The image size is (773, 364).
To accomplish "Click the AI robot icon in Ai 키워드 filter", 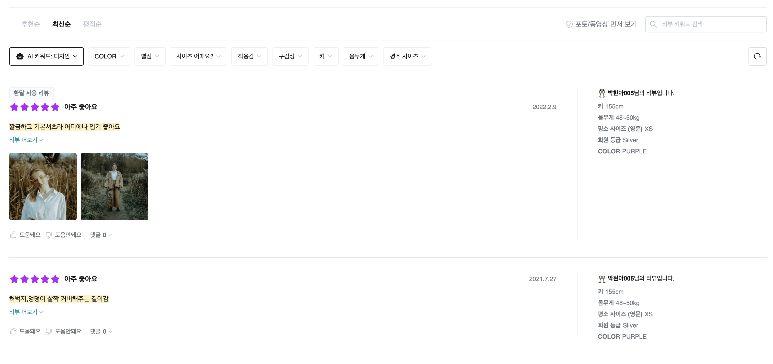I will (x=20, y=56).
